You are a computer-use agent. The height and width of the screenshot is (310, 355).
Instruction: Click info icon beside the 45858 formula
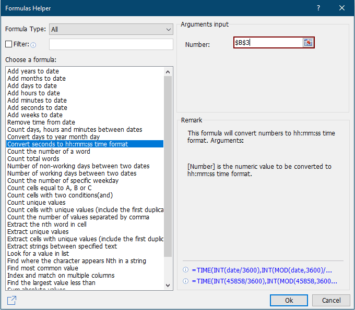[x=185, y=281]
